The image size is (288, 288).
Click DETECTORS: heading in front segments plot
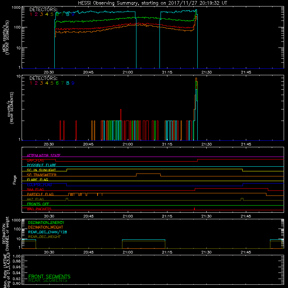point(44,9)
